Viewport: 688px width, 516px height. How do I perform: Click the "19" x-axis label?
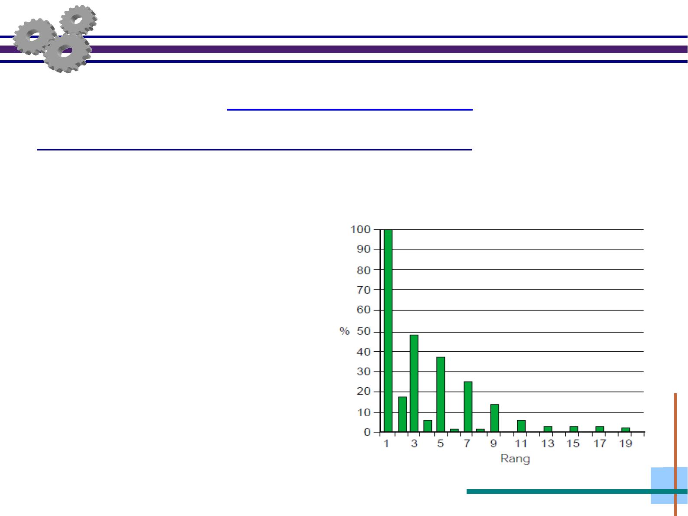pyautogui.click(x=626, y=444)
